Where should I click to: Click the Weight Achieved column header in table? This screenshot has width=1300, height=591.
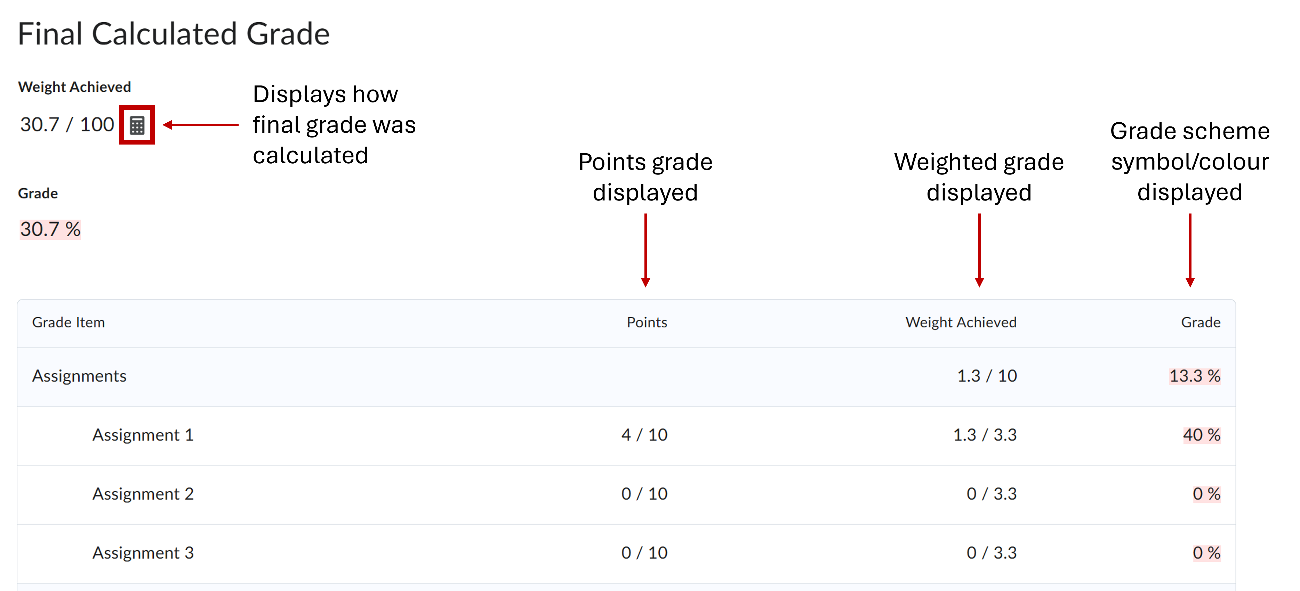pyautogui.click(x=960, y=322)
